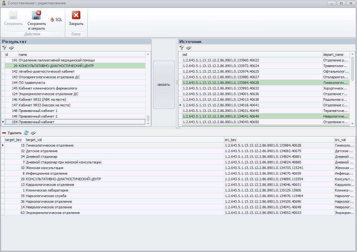This screenshot has width=357, height=252.
Task: Click Сохранить и закрыть toolbar button
Action: click(x=37, y=16)
